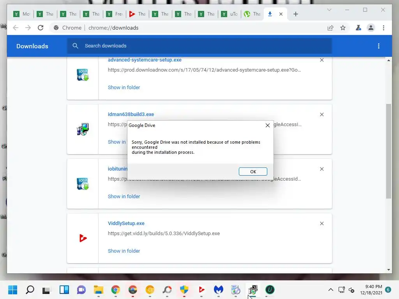
Task: Open Google Chrome from the taskbar
Action: click(115, 290)
